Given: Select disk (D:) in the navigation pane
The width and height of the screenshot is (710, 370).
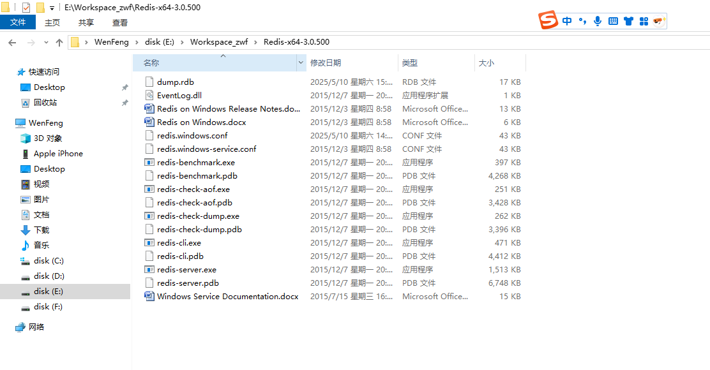Looking at the screenshot, I should click(x=49, y=276).
